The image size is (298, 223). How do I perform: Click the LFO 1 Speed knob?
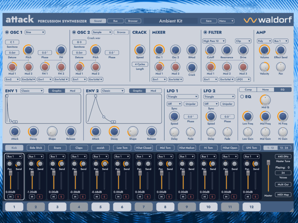[x=174, y=116]
